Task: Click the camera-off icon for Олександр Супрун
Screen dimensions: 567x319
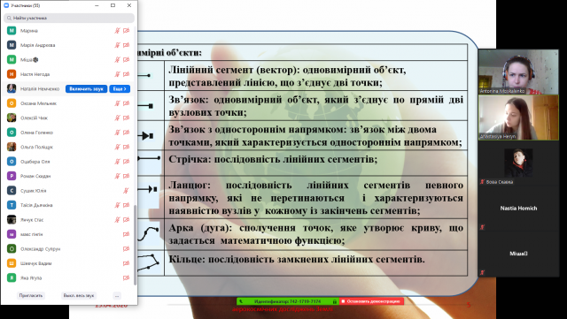Action: tap(126, 249)
